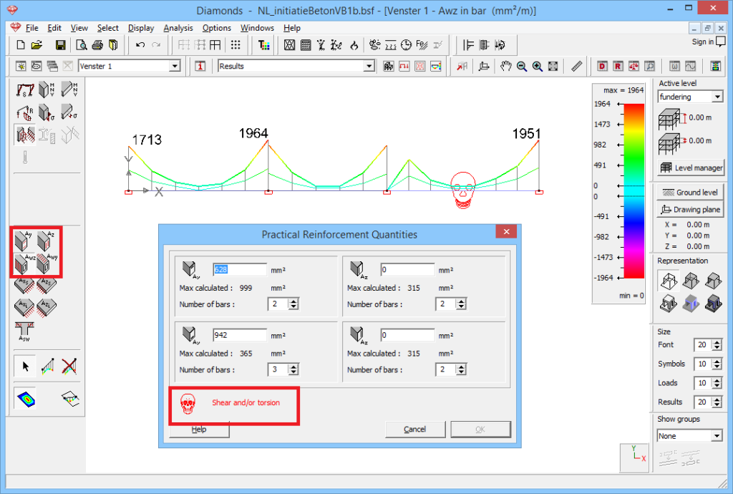
Task: Open the Select menu
Action: (107, 28)
